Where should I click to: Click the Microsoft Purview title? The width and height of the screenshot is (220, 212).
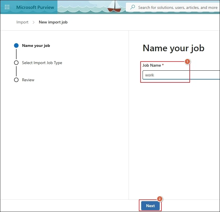[x=35, y=7]
